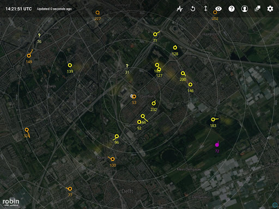The width and height of the screenshot is (279, 209).
Task: Select yellow track marker 200
Action: (x=183, y=73)
